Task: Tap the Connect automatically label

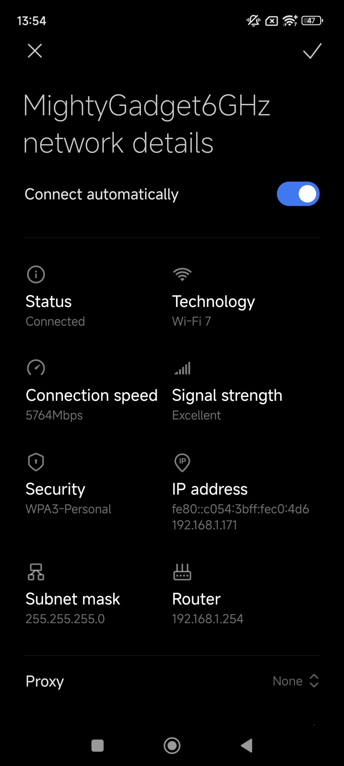Action: click(102, 194)
